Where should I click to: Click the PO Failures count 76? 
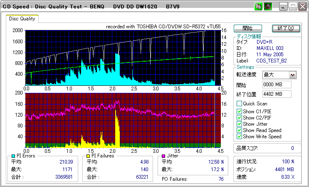point(221,179)
